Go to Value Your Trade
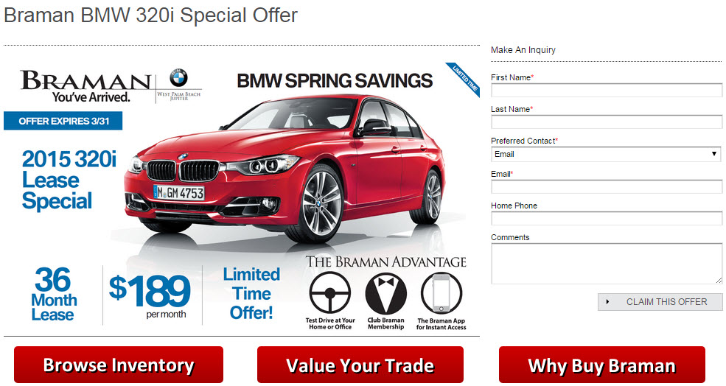 (x=360, y=365)
